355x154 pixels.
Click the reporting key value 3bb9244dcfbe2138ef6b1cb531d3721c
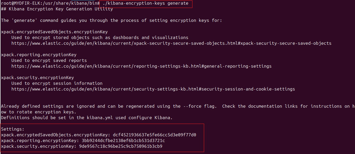point(123,140)
